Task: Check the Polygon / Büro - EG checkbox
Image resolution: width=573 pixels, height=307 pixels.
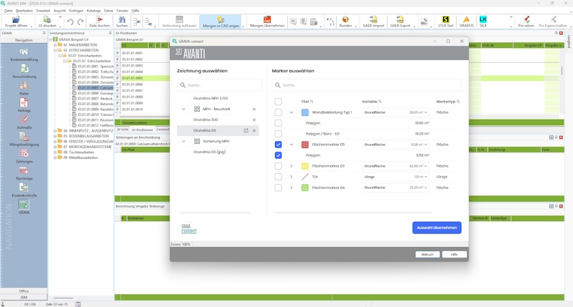Action: 278,134
